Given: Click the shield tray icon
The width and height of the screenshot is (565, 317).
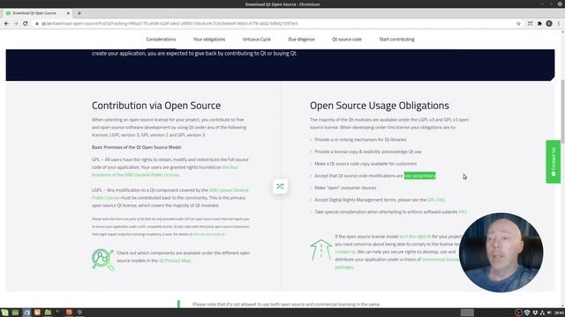Looking at the screenshot, I should pos(527,313).
